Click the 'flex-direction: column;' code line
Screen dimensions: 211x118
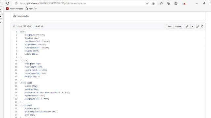pyautogui.click(x=37, y=48)
